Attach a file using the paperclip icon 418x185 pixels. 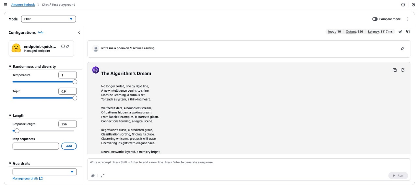click(93, 176)
